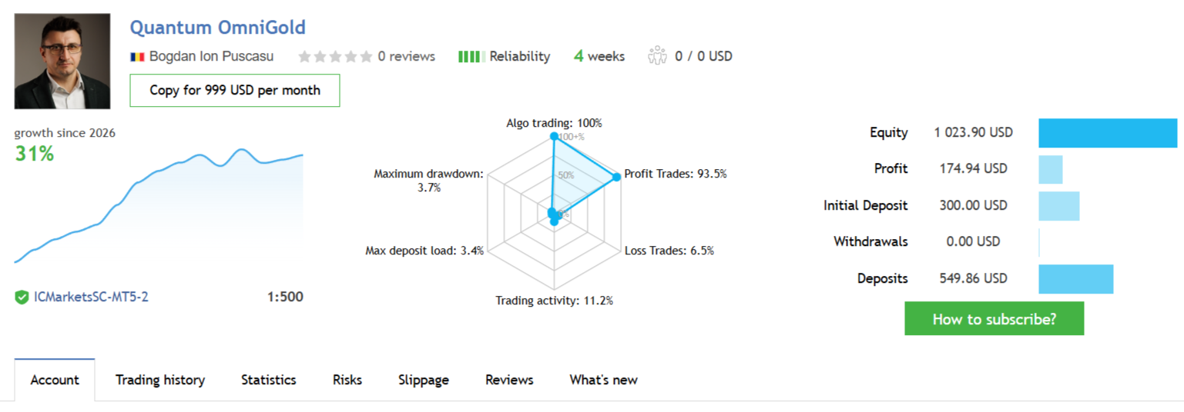Open the author profile photo
This screenshot has height=412, width=1184.
point(62,61)
